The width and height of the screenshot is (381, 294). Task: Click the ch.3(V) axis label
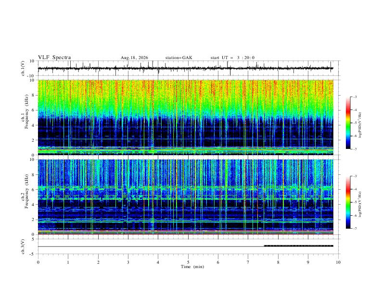tap(23, 246)
